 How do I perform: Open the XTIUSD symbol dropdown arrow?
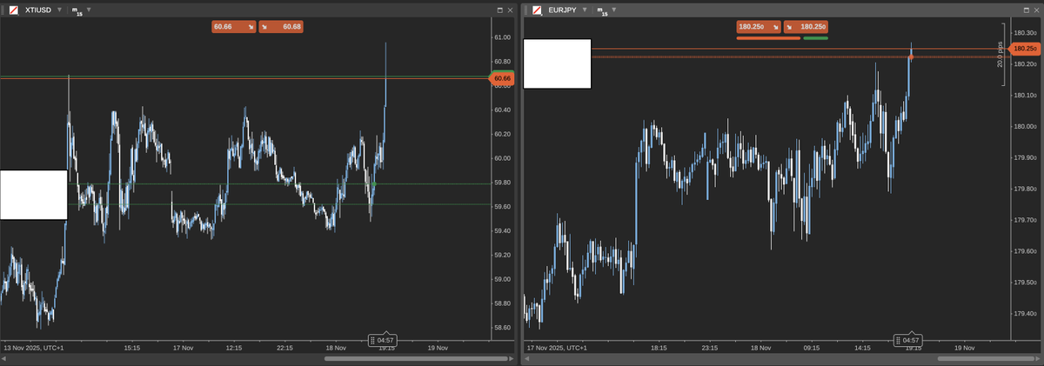pyautogui.click(x=59, y=10)
